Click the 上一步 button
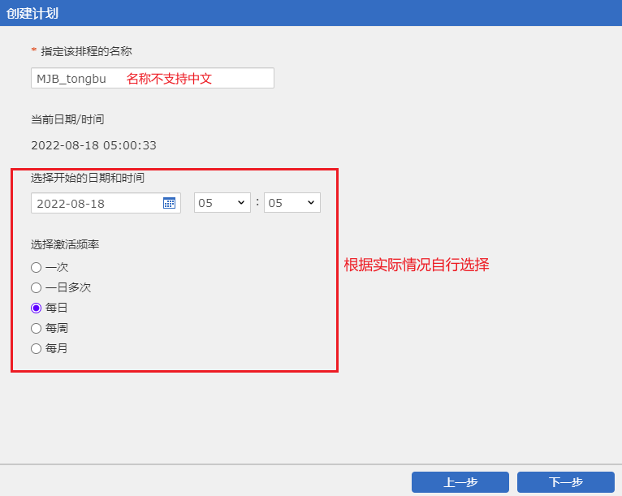This screenshot has height=496, width=622. coord(460,482)
